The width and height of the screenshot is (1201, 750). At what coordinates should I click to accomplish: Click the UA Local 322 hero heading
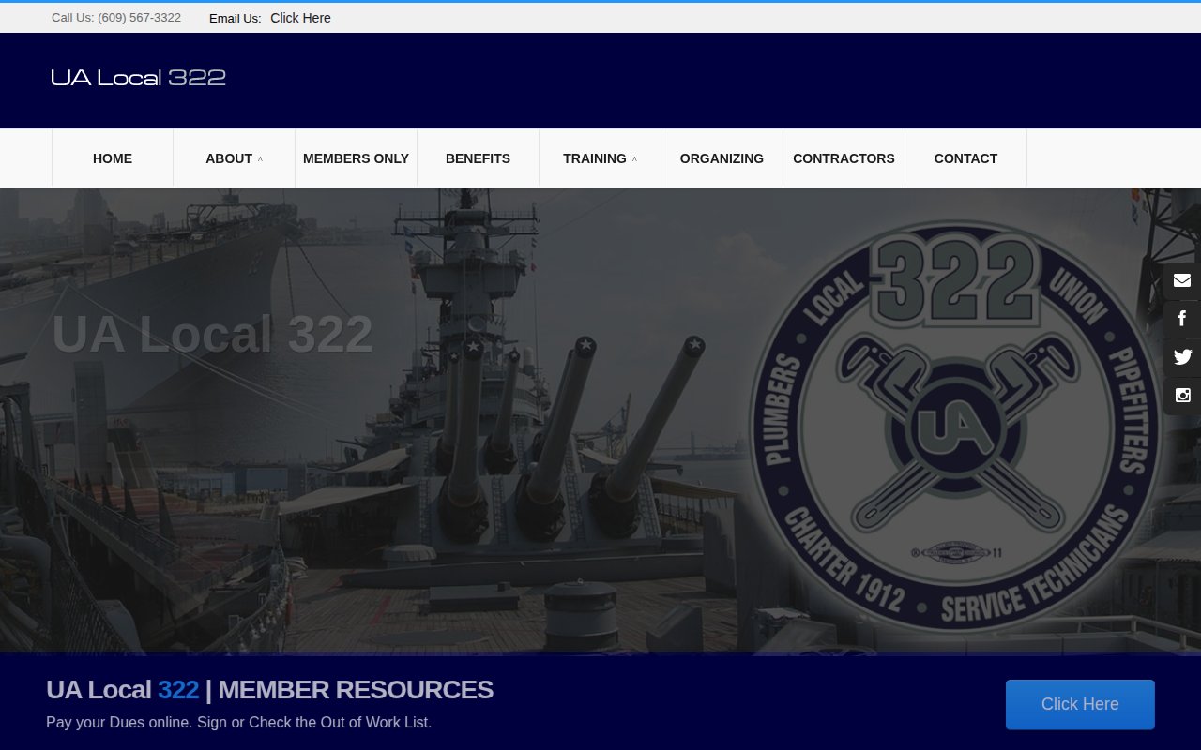coord(212,335)
